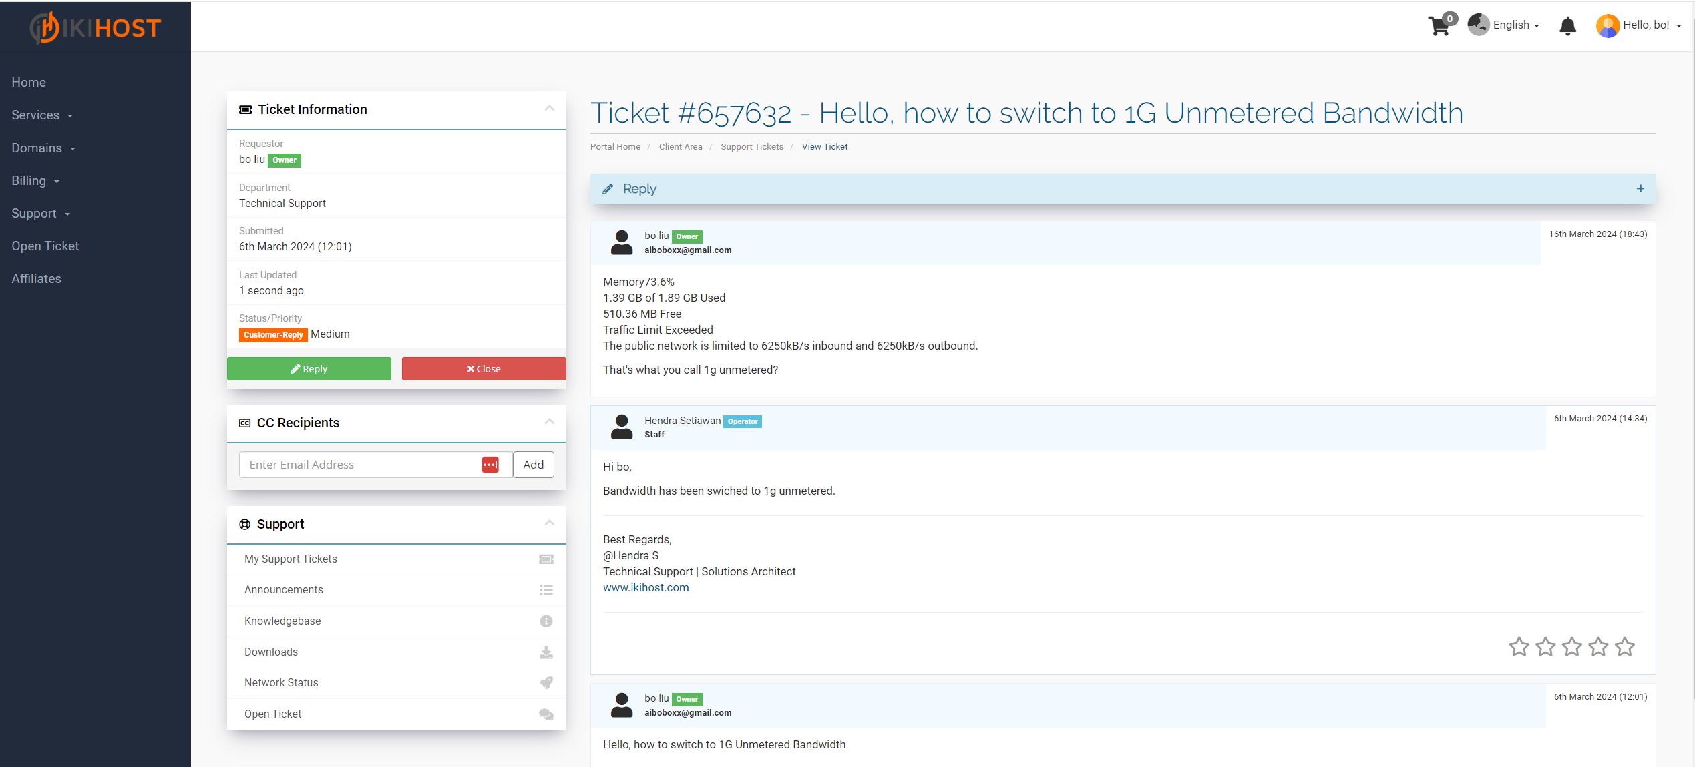This screenshot has width=1695, height=767.
Task: Rate the staff reply five stars
Action: point(1625,646)
